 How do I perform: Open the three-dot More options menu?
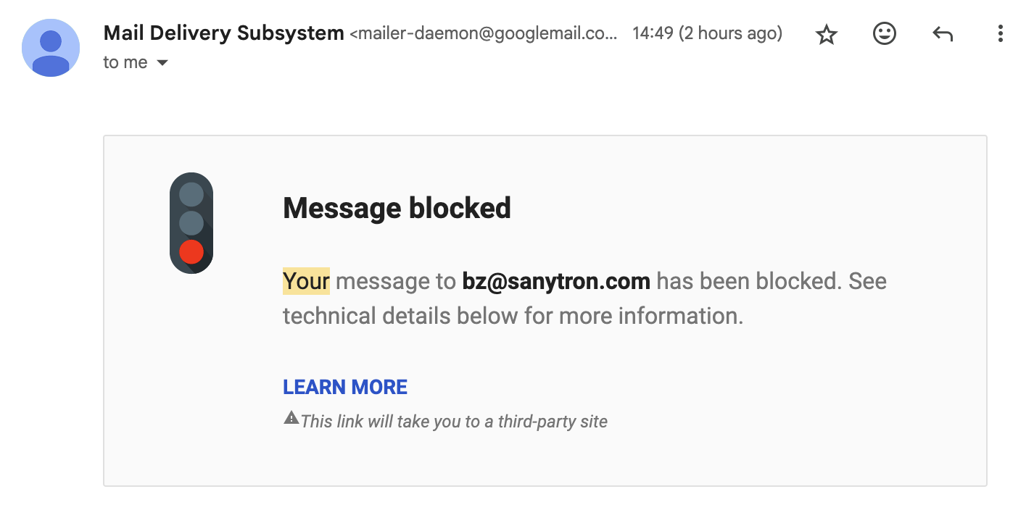tap(1000, 33)
